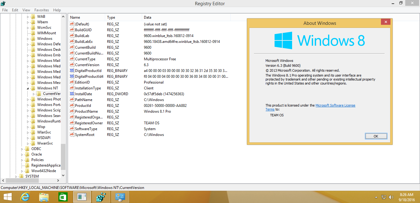The width and height of the screenshot is (420, 203).
Task: Expand the Policies key
Action: 22,160
